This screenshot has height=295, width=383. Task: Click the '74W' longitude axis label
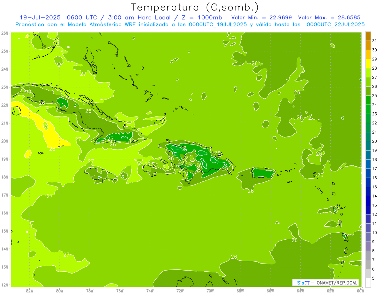[x=150, y=291]
